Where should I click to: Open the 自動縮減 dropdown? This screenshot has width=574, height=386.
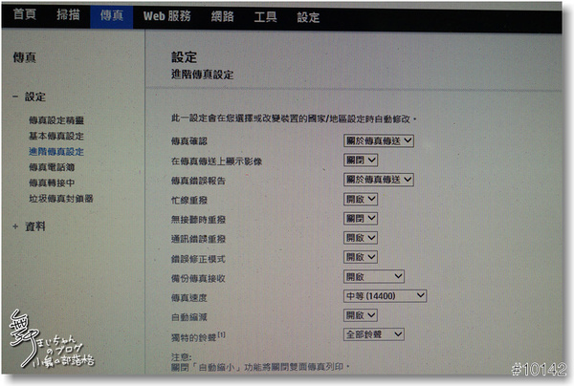click(x=361, y=315)
